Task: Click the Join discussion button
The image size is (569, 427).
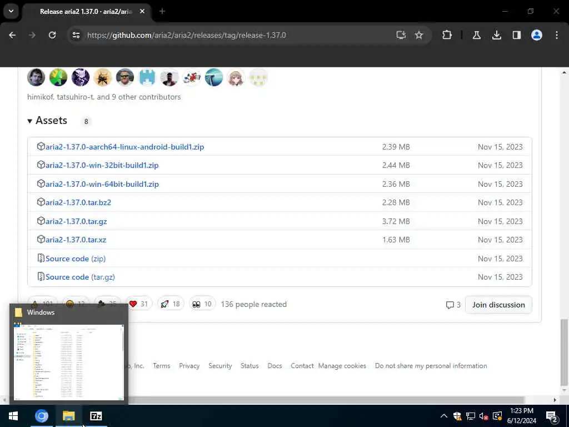Action: 498,305
